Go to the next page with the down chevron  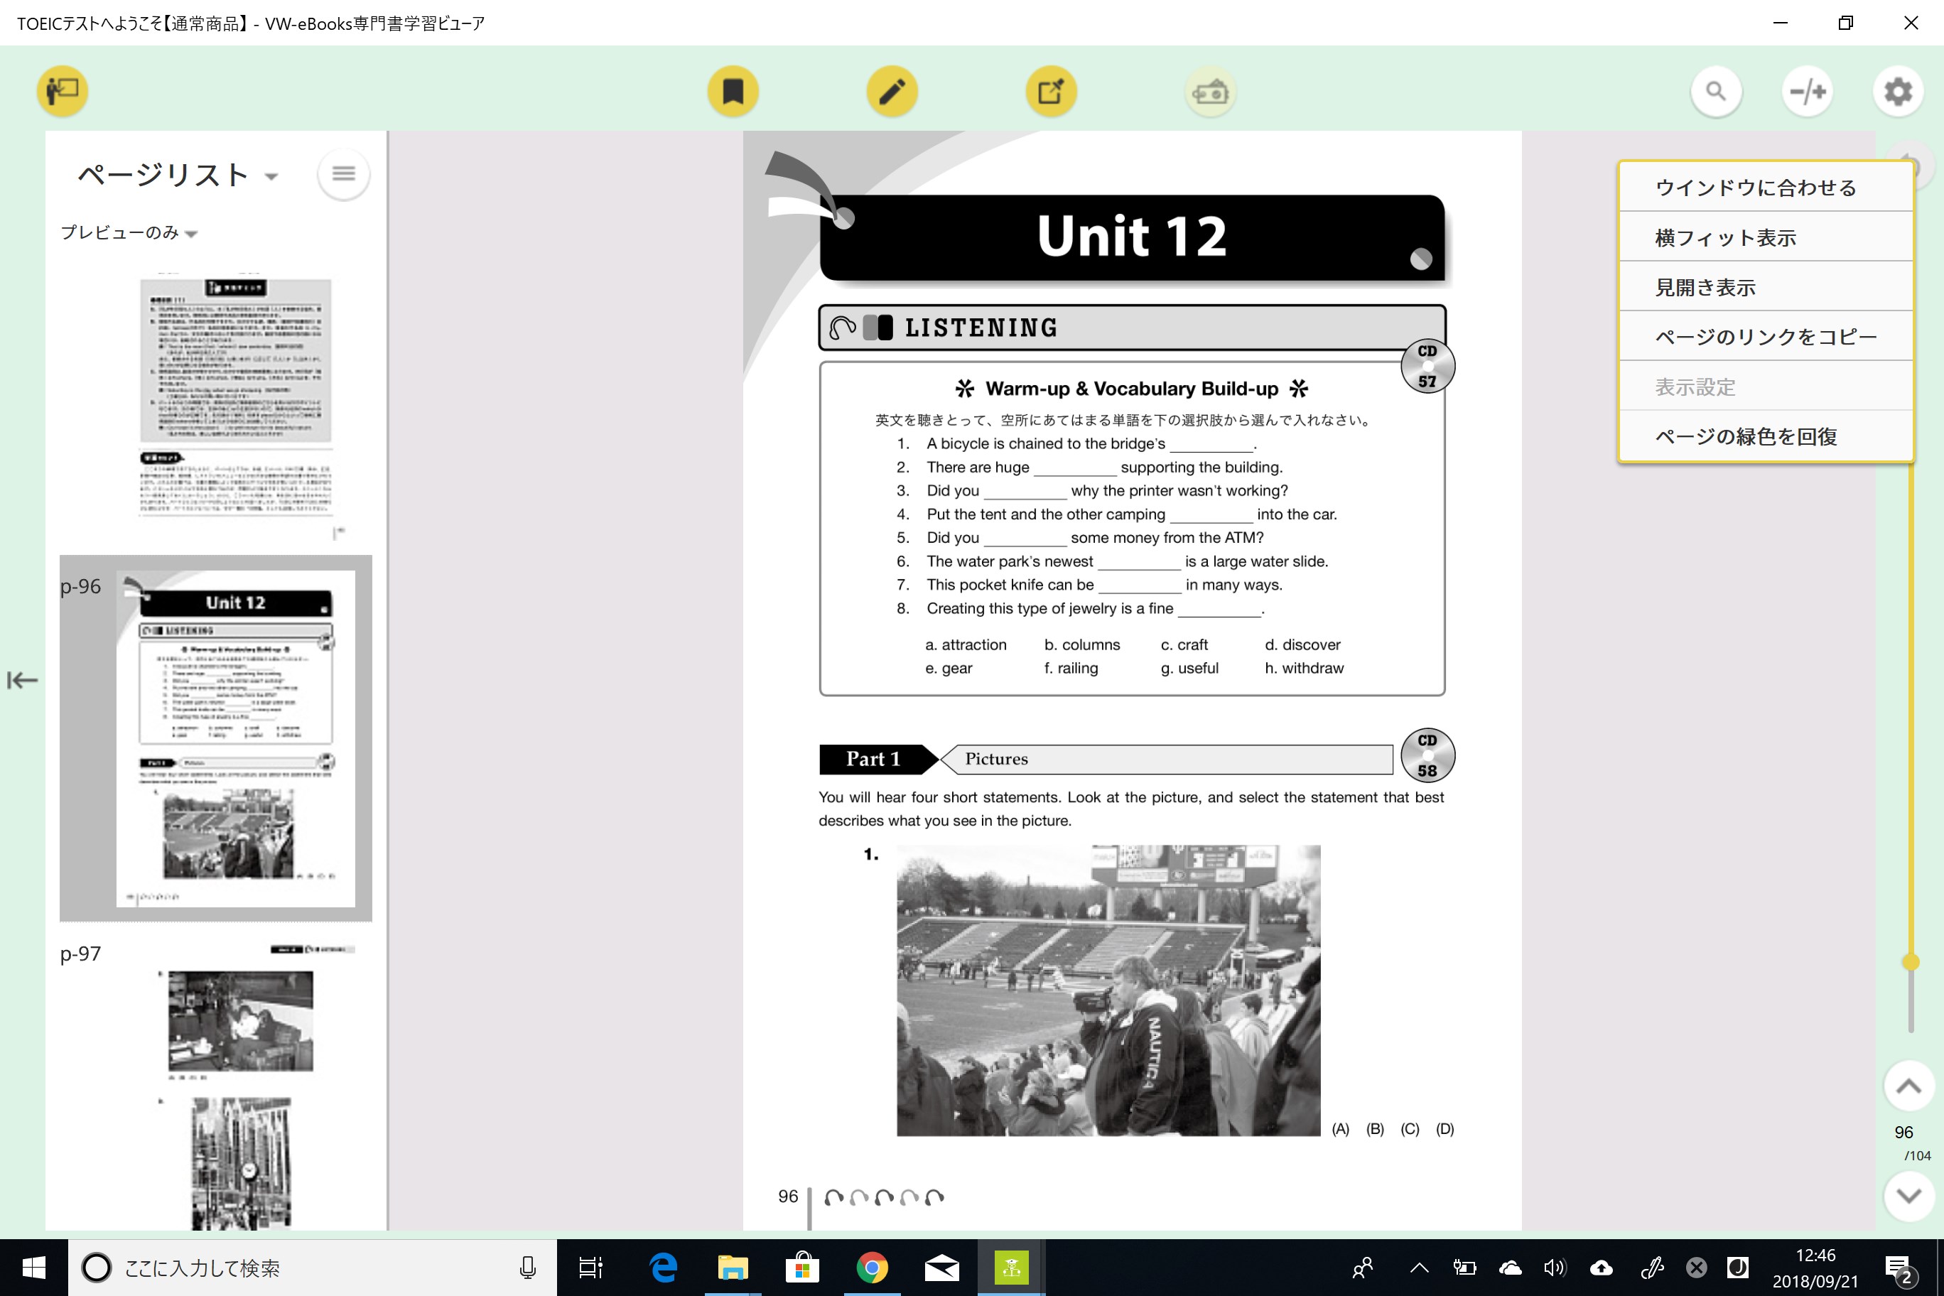click(x=1908, y=1195)
